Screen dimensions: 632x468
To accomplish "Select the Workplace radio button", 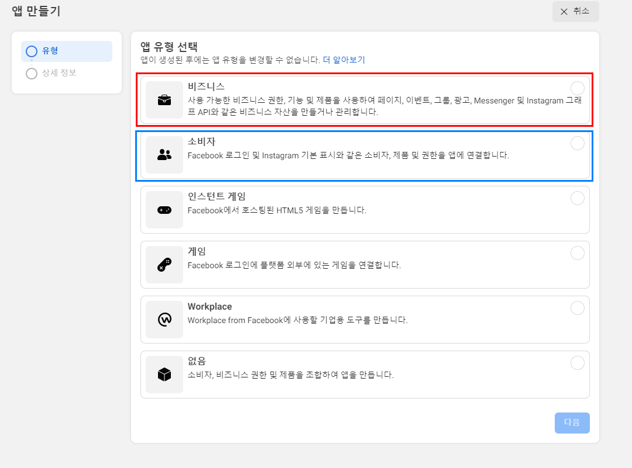I will (578, 308).
